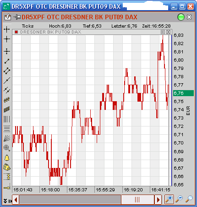The image size is (197, 207).
Task: Click the 6,65 price axis label
Action: pyautogui.click(x=179, y=184)
